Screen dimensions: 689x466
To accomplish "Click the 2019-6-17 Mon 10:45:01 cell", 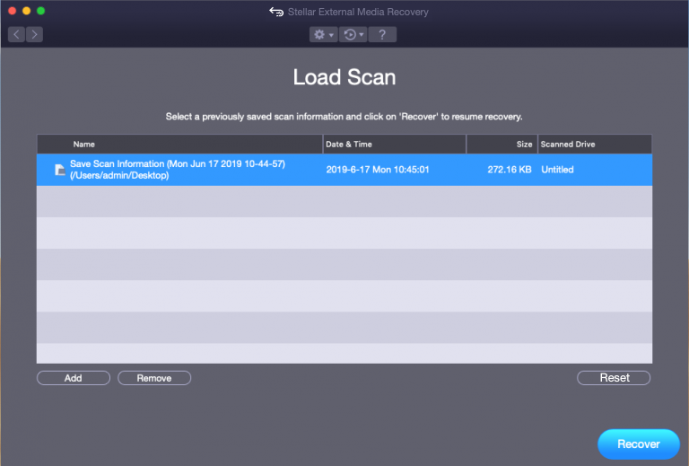I will coord(378,170).
